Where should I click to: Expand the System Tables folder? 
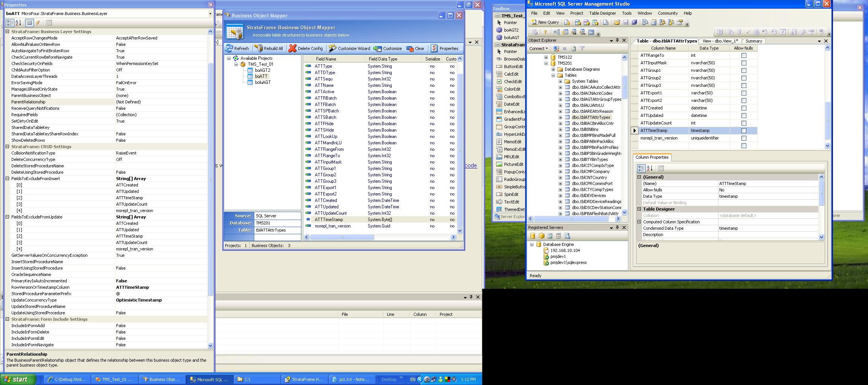pos(560,81)
